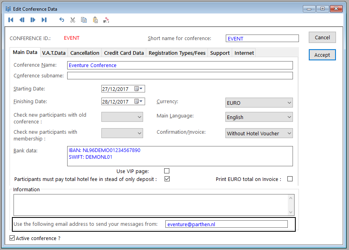Go to the next record
This screenshot has height=250, width=349.
[x=33, y=20]
